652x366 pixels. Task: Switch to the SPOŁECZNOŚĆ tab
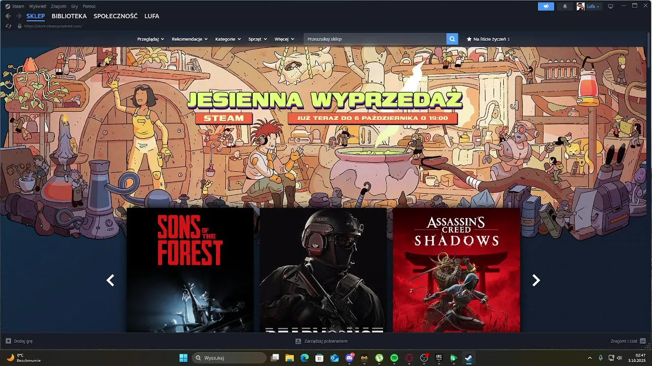116,16
